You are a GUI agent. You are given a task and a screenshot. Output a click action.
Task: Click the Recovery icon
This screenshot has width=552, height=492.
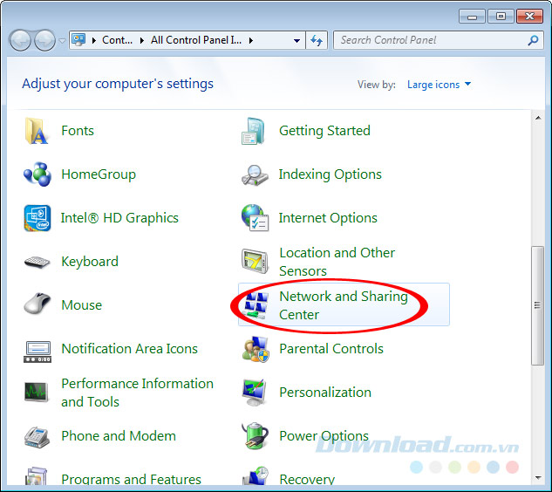(256, 475)
